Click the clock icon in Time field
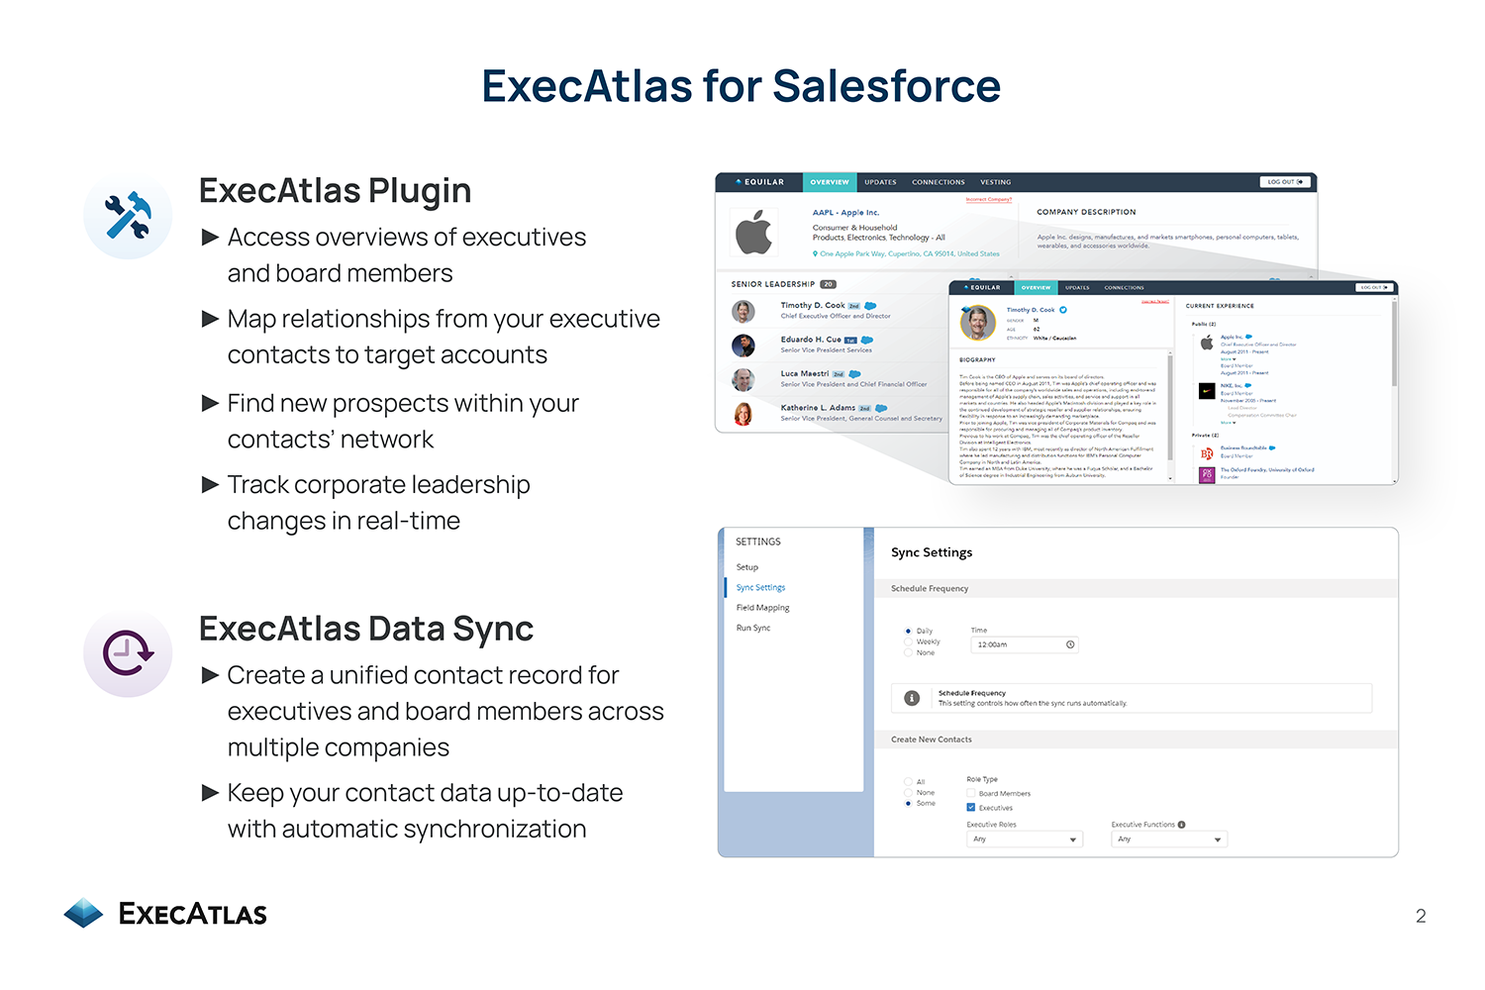Image resolution: width=1485 pixels, height=990 pixels. (x=1070, y=644)
